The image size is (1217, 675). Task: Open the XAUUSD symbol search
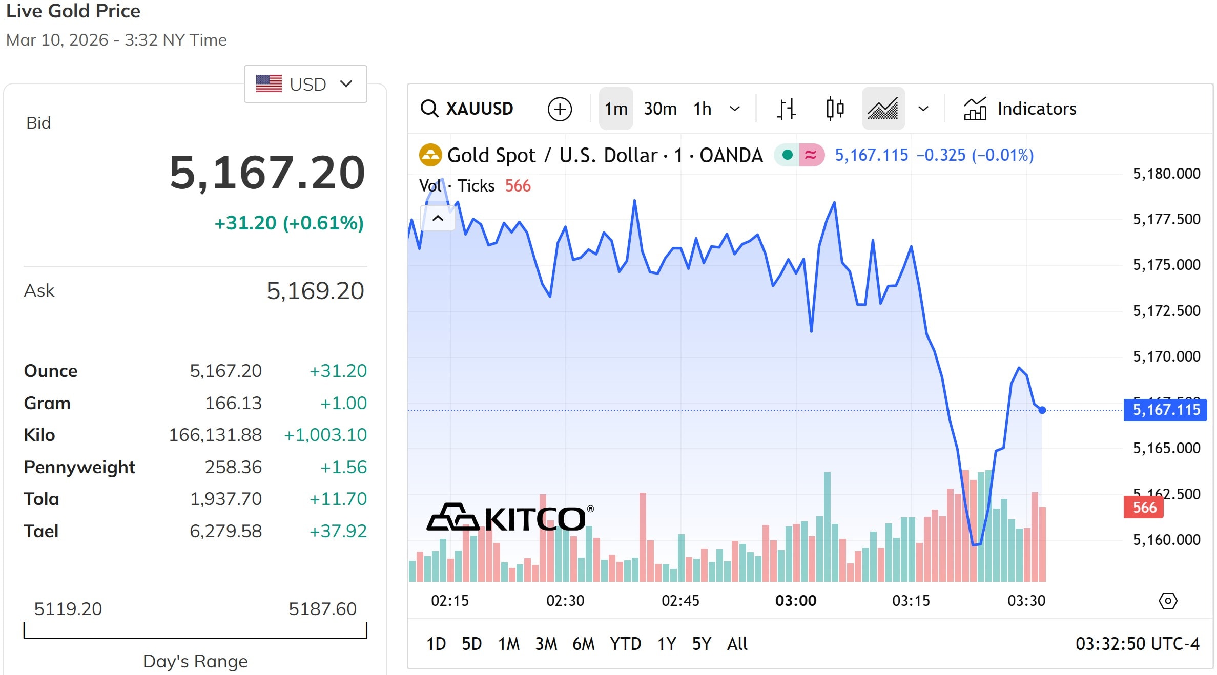click(467, 109)
